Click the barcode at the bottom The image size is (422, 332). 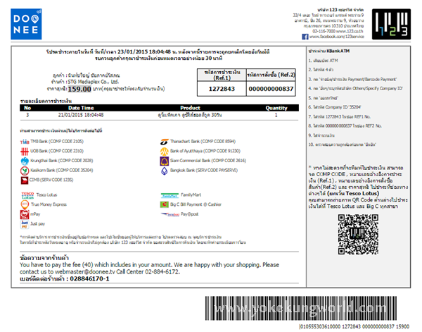[x=310, y=307]
